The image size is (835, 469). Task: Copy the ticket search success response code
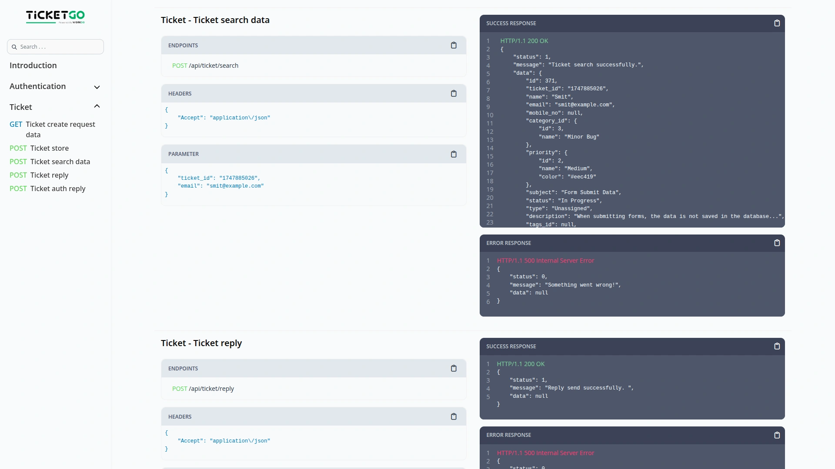pos(777,23)
